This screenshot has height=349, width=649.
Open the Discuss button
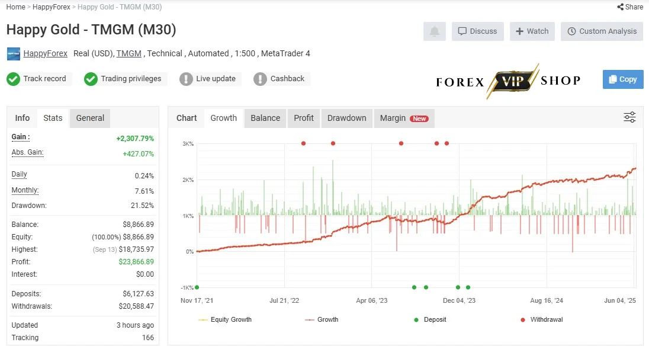478,31
